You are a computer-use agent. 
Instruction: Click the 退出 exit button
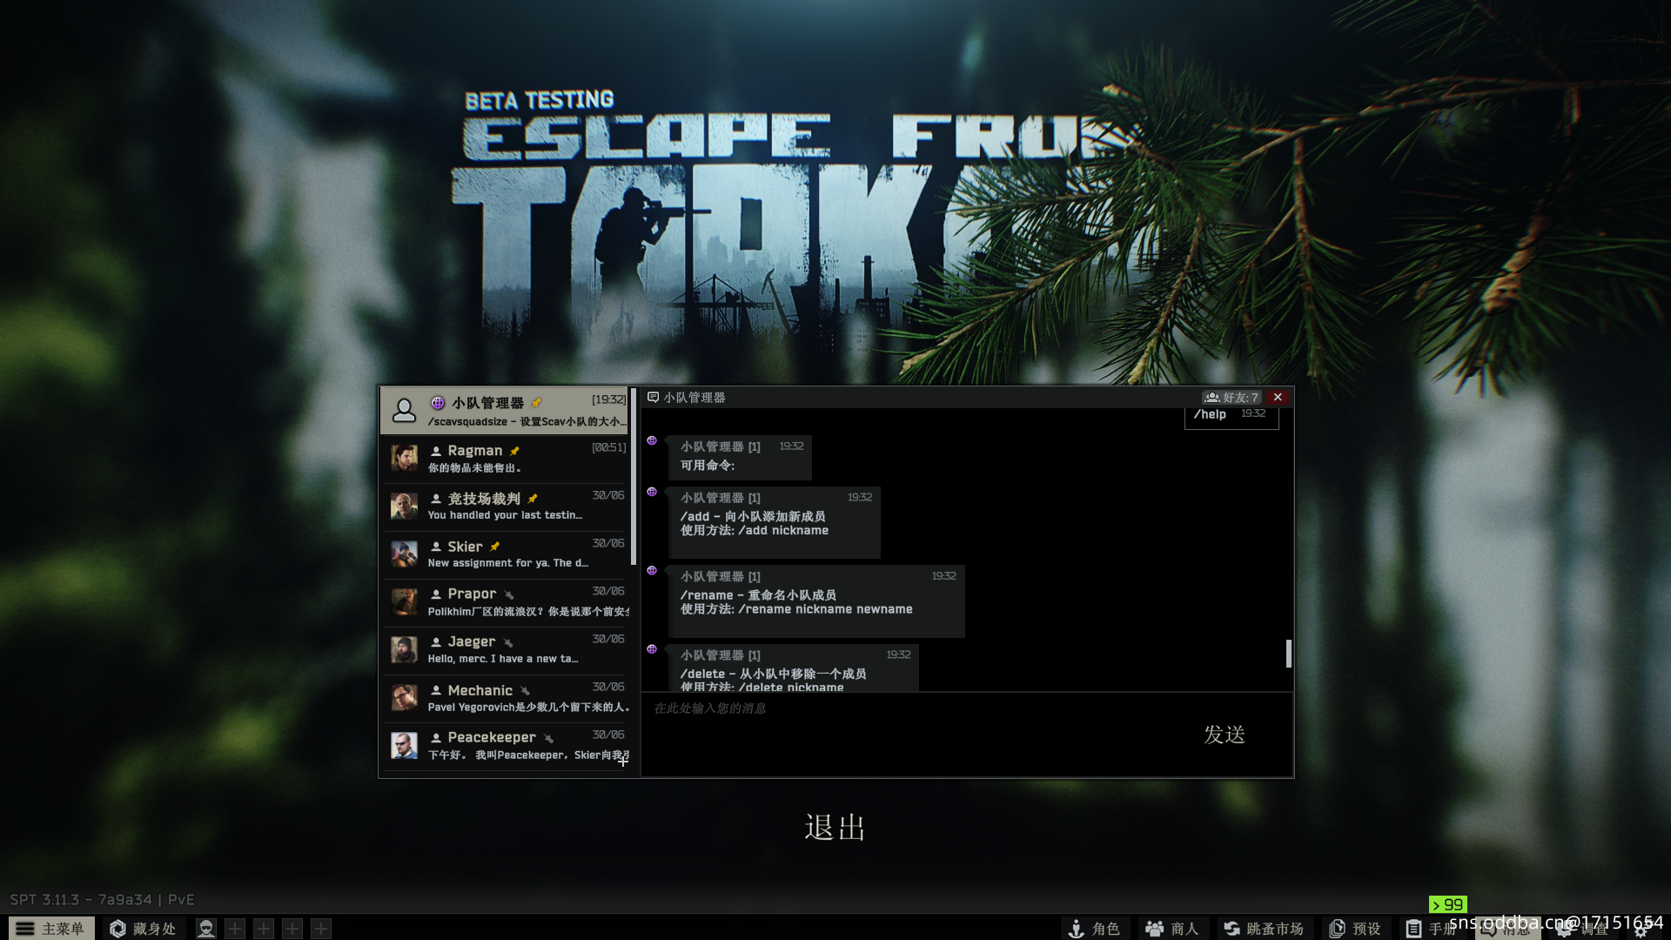[835, 828]
